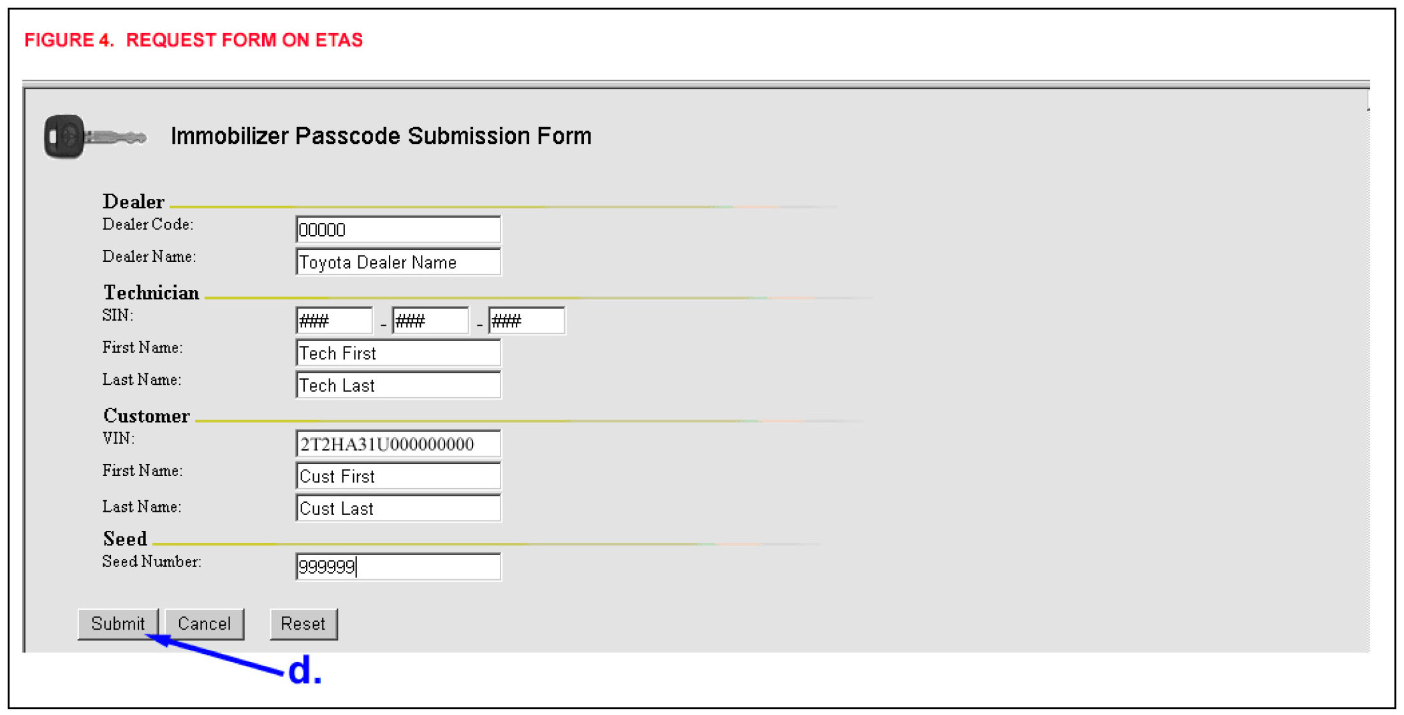Click the Customer section heading
This screenshot has height=715, width=1404.
(146, 415)
